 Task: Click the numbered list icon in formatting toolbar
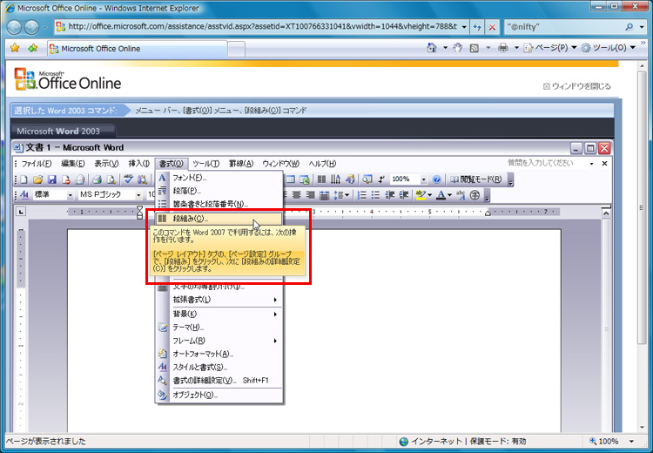(x=362, y=194)
